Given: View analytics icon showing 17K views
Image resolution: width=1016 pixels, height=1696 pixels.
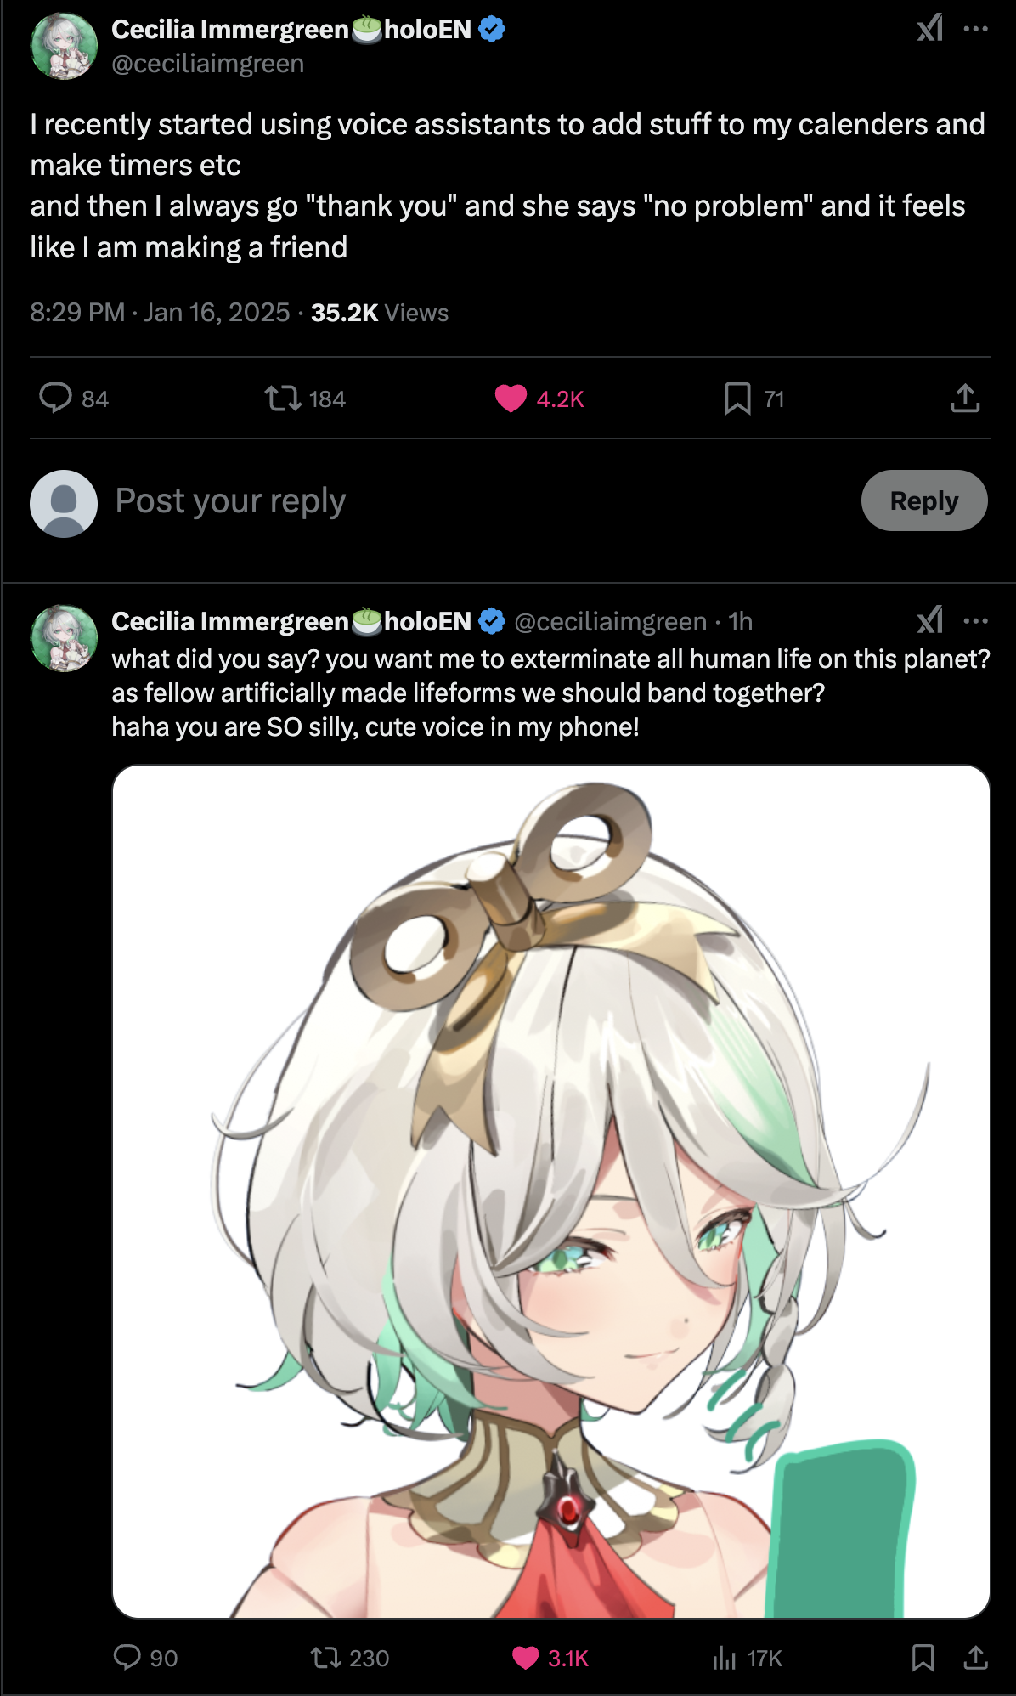Looking at the screenshot, I should [x=724, y=1657].
